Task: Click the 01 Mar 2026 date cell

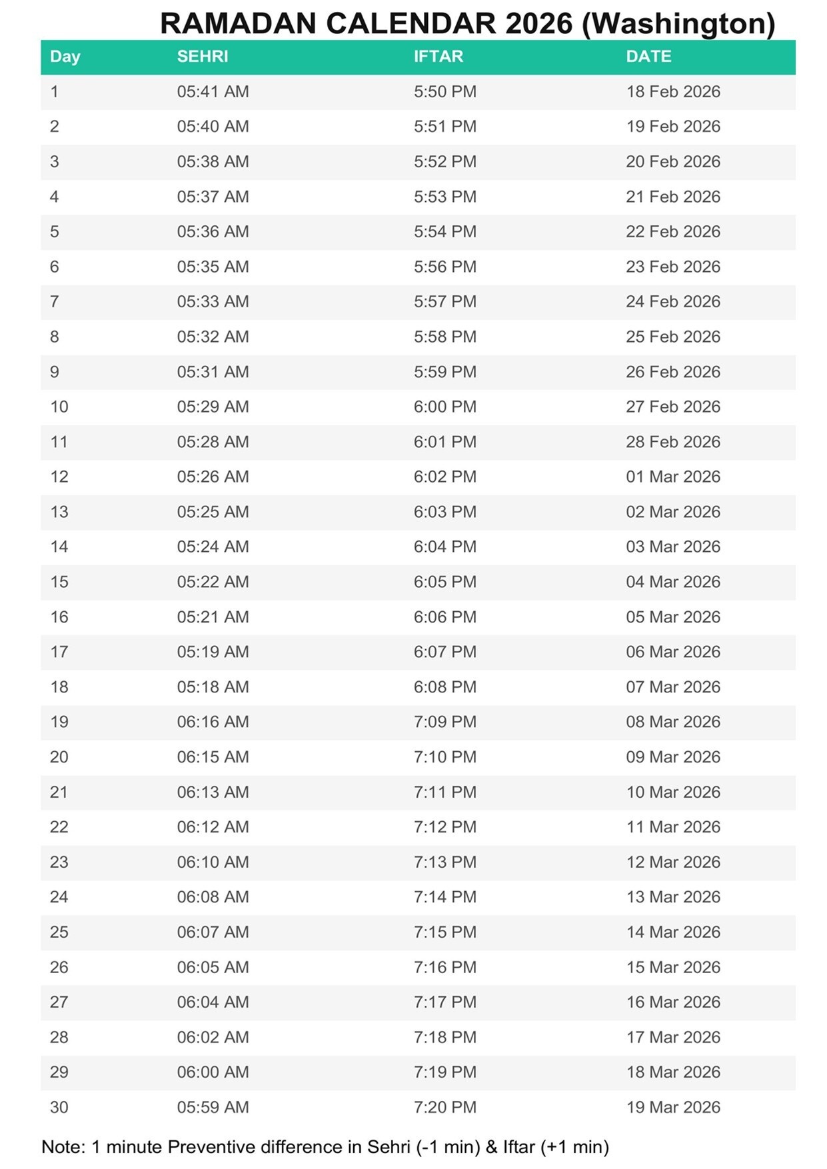Action: [672, 477]
